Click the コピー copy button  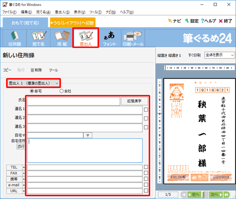pos(7,70)
